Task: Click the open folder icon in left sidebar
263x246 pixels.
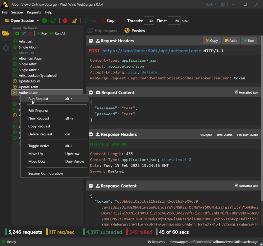Action: click(x=6, y=33)
